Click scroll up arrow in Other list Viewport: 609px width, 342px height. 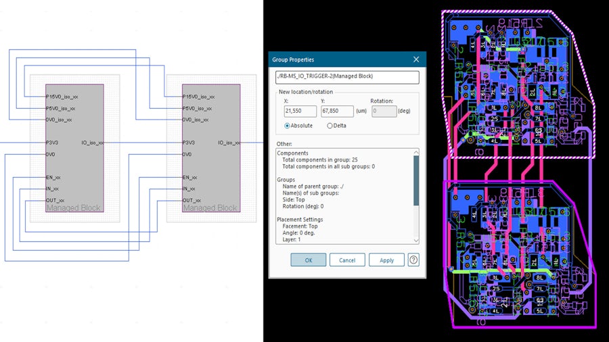tap(416, 152)
